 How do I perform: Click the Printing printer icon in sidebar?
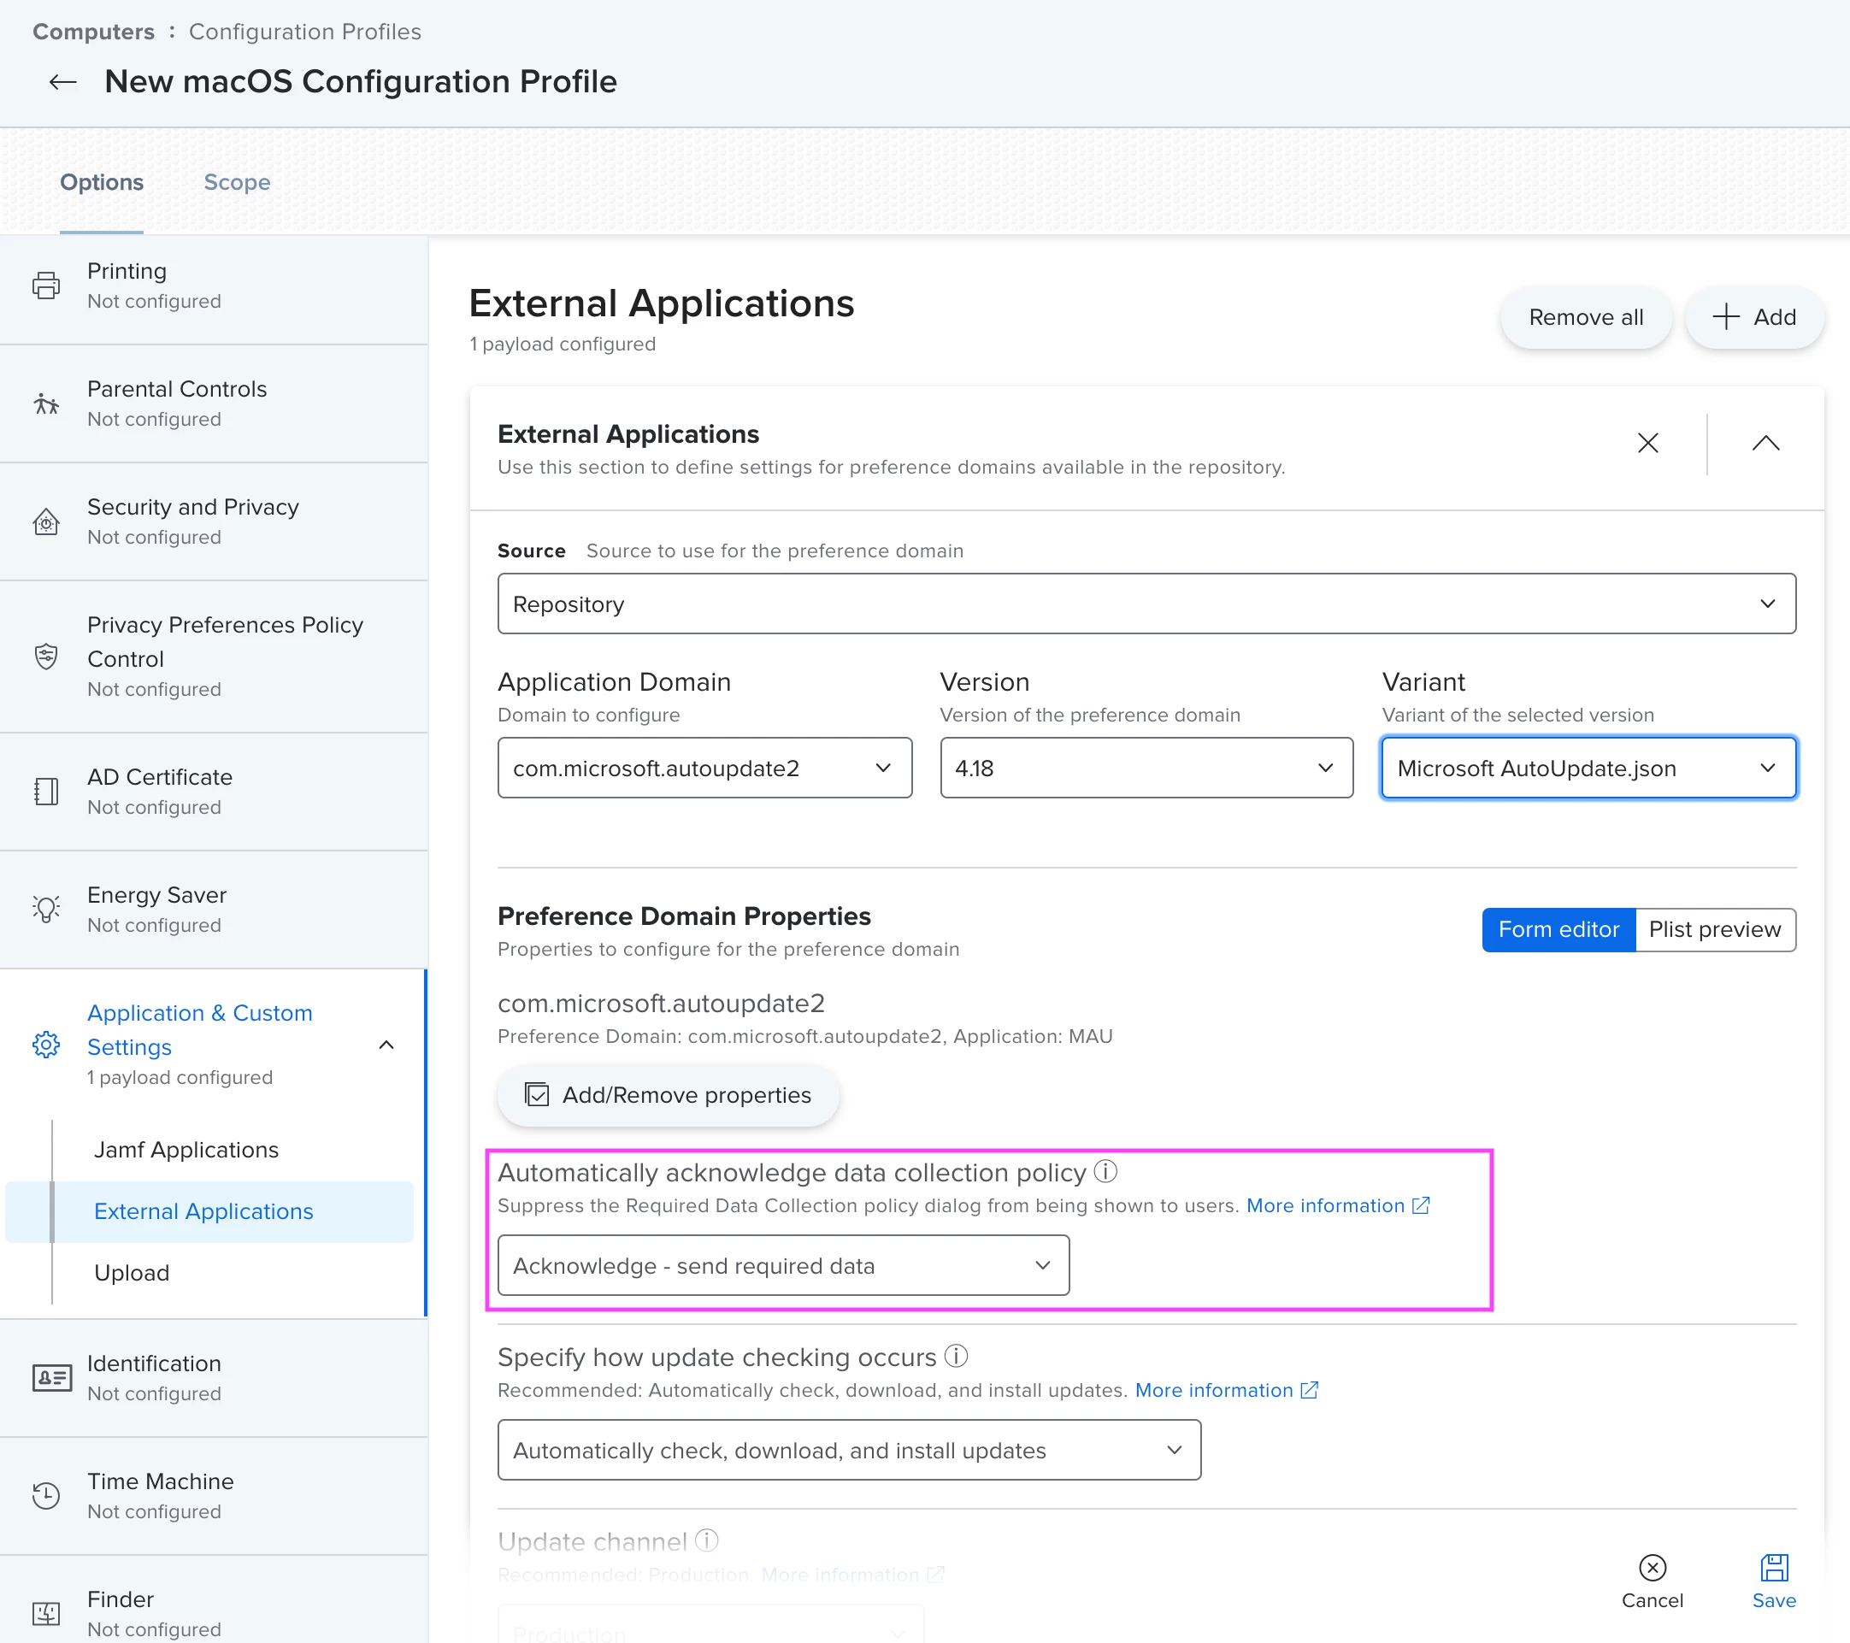[x=46, y=286]
